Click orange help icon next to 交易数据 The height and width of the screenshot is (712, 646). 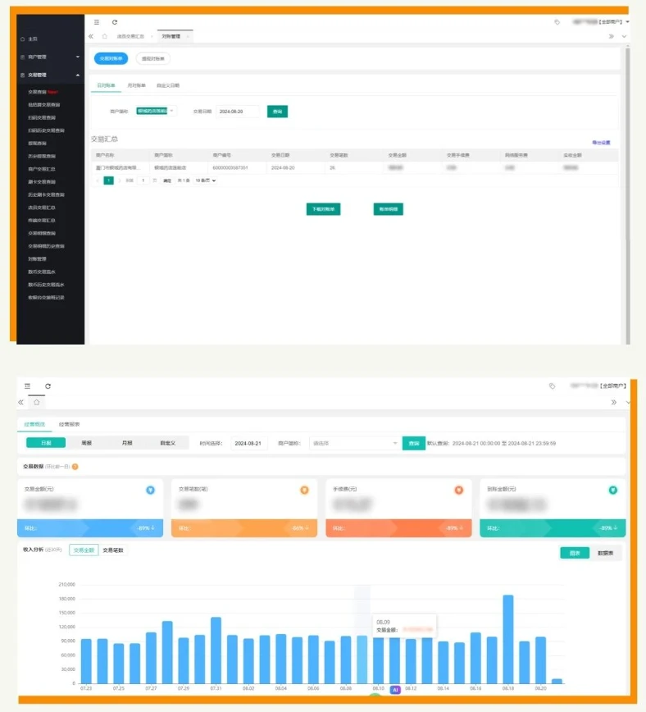[x=75, y=467]
